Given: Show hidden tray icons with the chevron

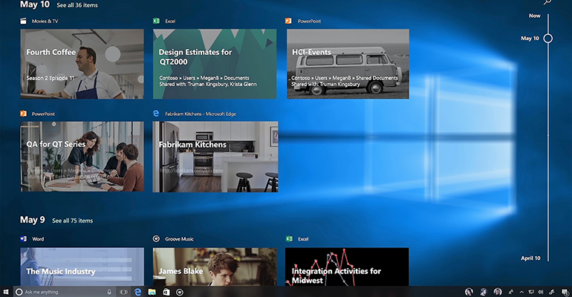Looking at the screenshot, I should coord(521,292).
